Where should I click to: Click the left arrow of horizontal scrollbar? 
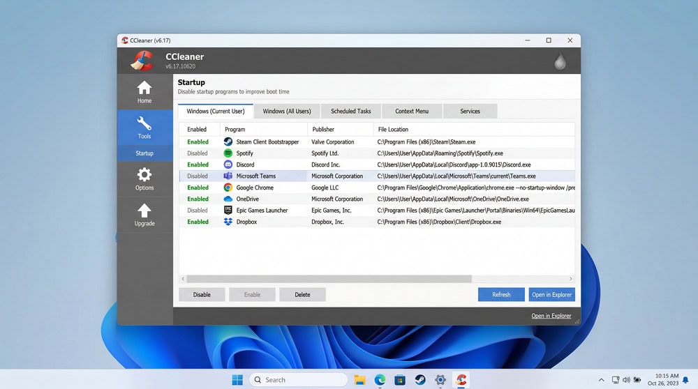(183, 279)
